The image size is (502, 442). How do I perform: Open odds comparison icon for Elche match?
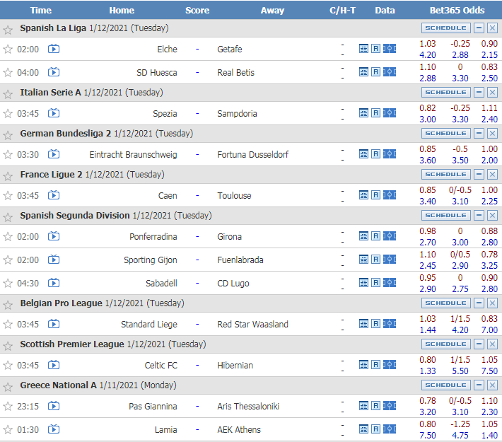pyautogui.click(x=390, y=49)
